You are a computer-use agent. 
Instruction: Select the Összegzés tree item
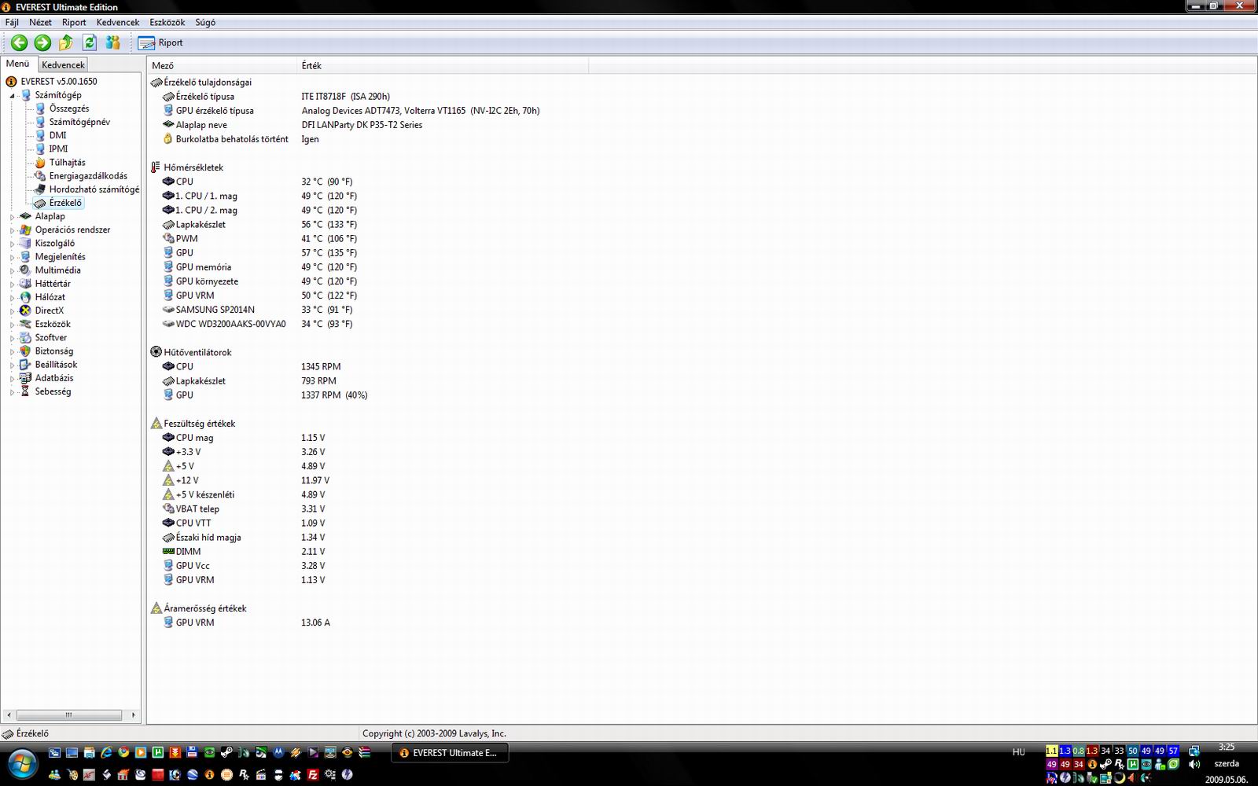click(x=69, y=108)
